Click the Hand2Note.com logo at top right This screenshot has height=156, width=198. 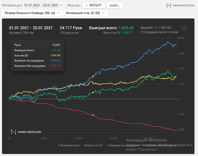coord(180,5)
